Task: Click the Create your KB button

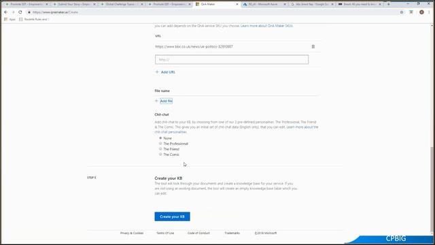Action: pyautogui.click(x=172, y=216)
